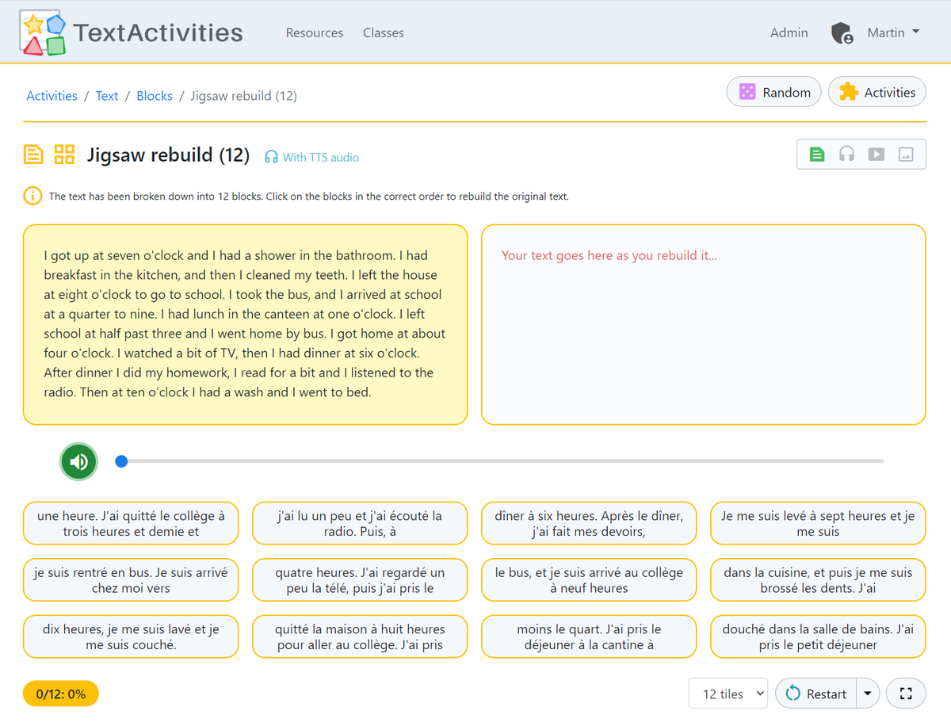The width and height of the screenshot is (951, 726).
Task: Click the info circle icon above the text
Action: point(32,196)
